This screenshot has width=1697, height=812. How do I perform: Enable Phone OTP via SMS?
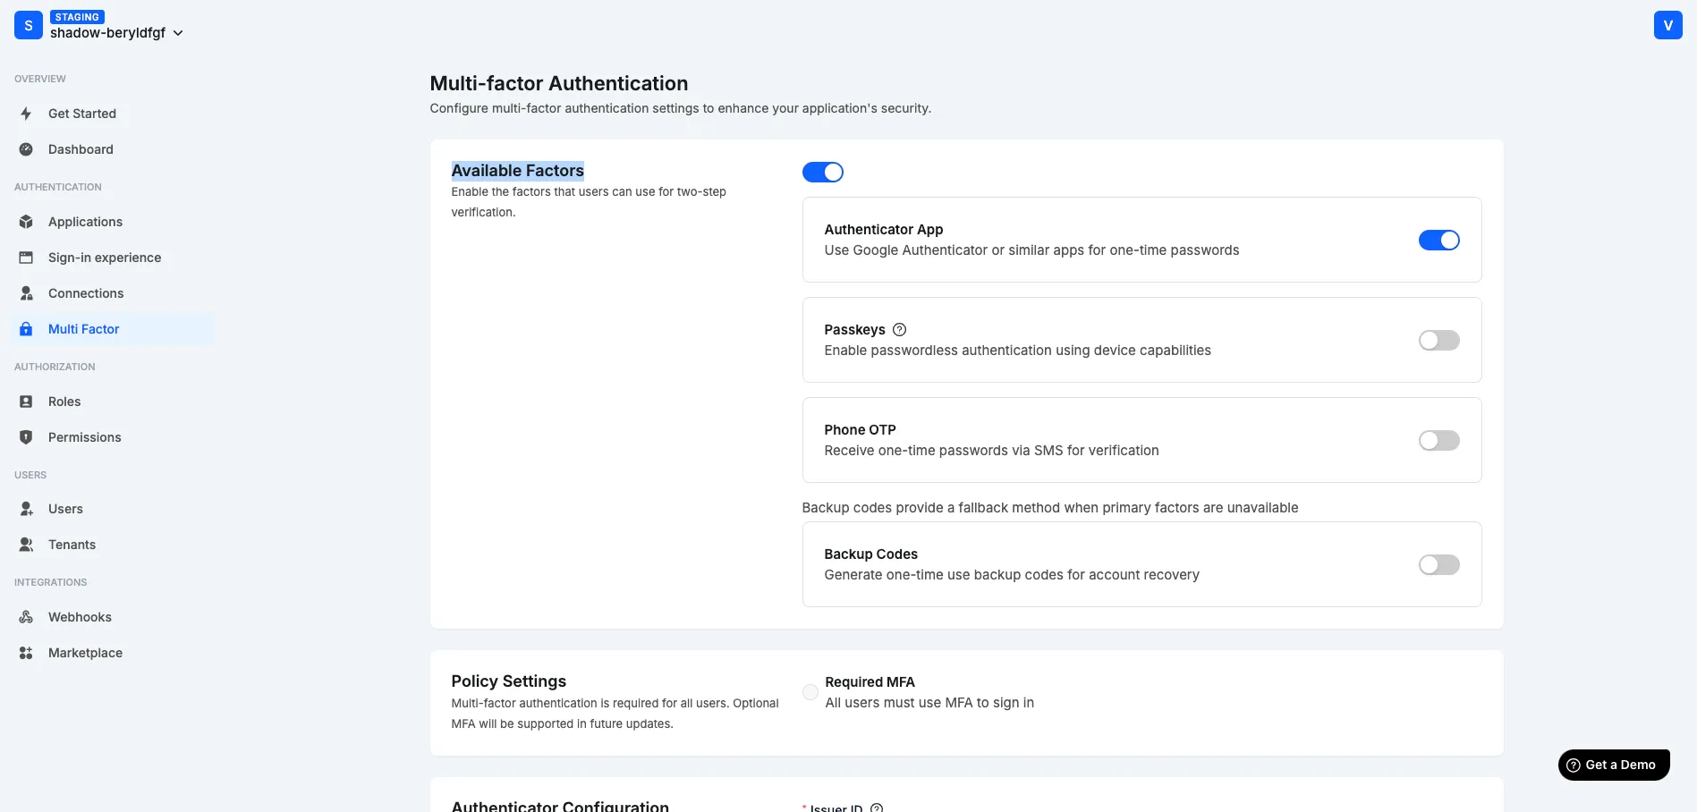point(1438,440)
